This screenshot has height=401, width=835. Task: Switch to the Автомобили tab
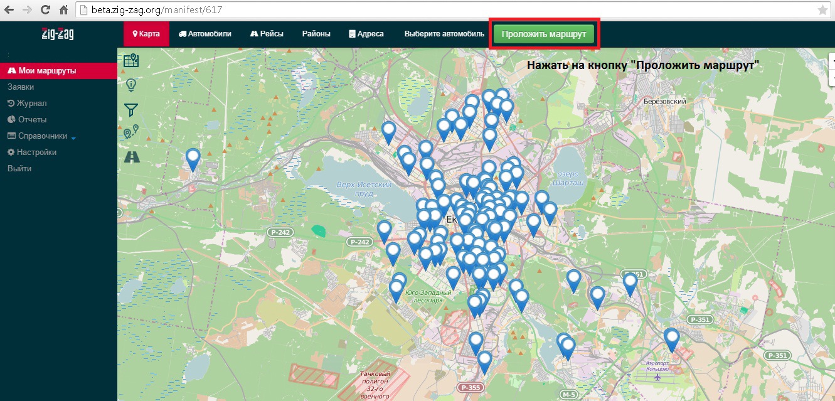[x=205, y=34]
